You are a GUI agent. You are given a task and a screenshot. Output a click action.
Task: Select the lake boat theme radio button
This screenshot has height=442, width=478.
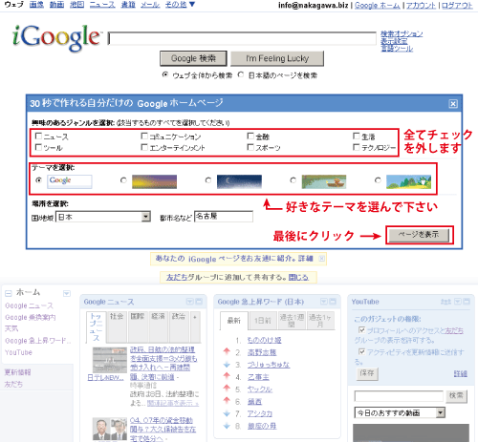click(293, 180)
